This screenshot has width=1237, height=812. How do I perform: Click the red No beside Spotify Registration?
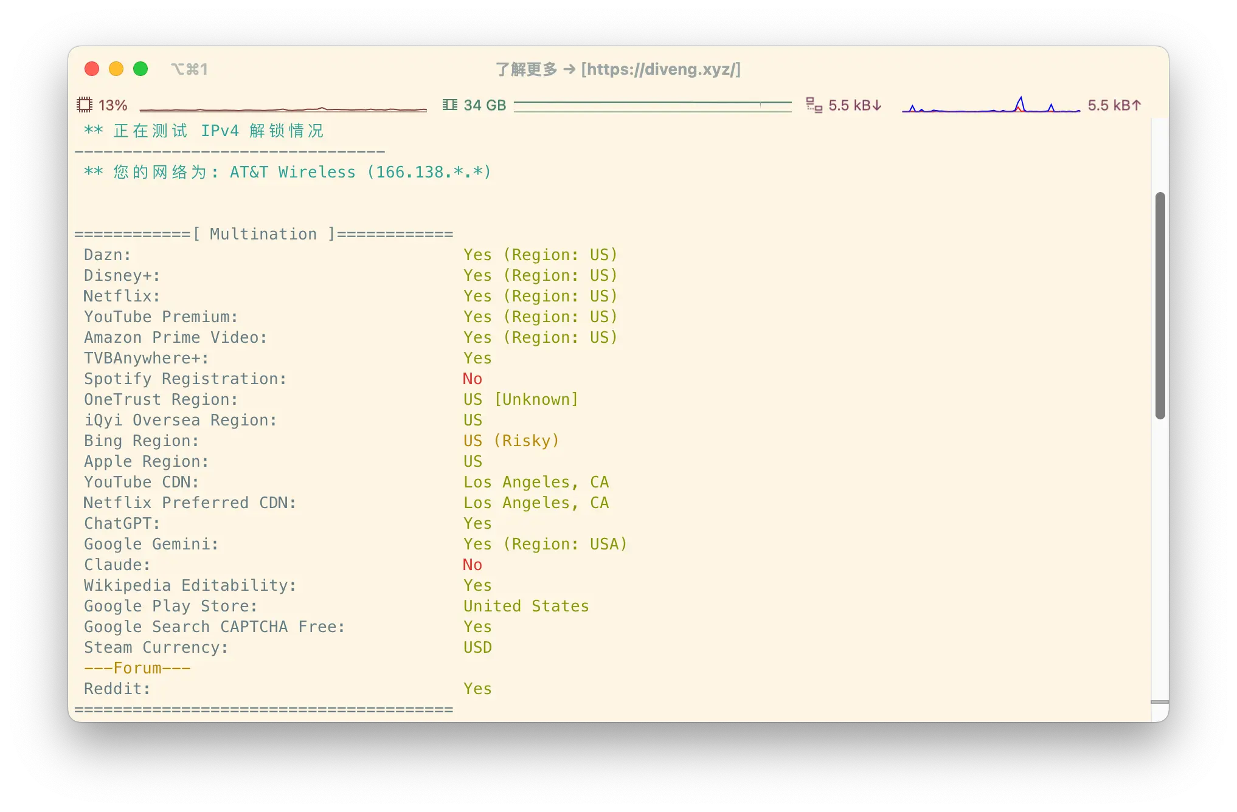click(473, 379)
